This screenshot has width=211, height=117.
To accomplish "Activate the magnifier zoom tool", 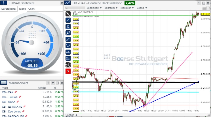I will tap(68, 33).
